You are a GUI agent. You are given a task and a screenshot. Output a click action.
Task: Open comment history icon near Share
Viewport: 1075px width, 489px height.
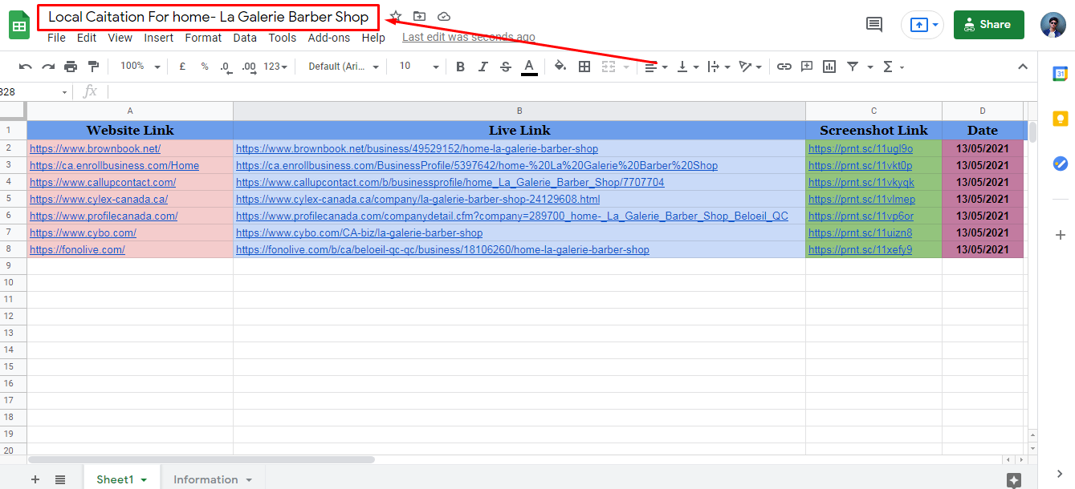pyautogui.click(x=874, y=25)
